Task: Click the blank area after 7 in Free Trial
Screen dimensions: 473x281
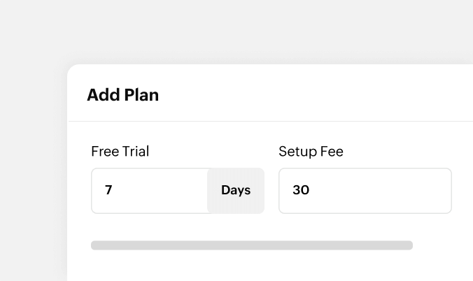Action: point(168,190)
